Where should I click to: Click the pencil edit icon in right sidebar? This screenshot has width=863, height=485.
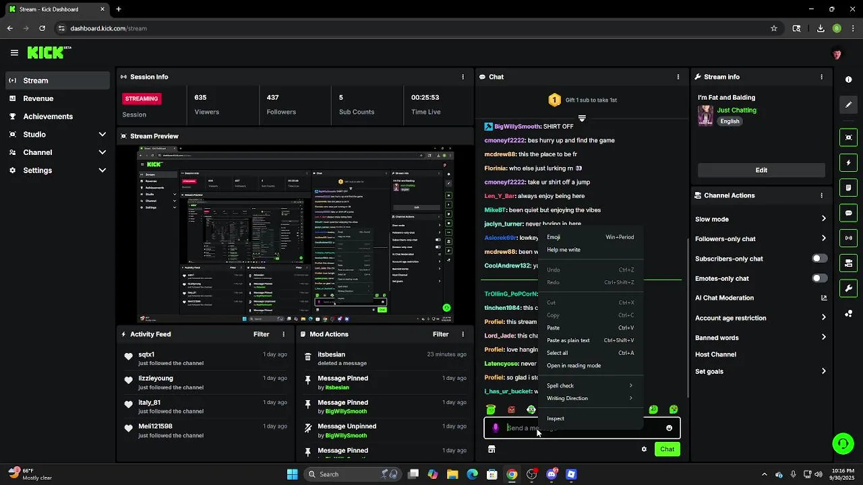point(848,104)
